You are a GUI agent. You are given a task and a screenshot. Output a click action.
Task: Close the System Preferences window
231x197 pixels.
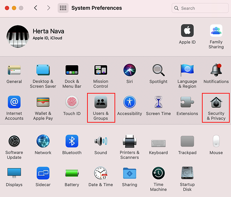pos(7,8)
